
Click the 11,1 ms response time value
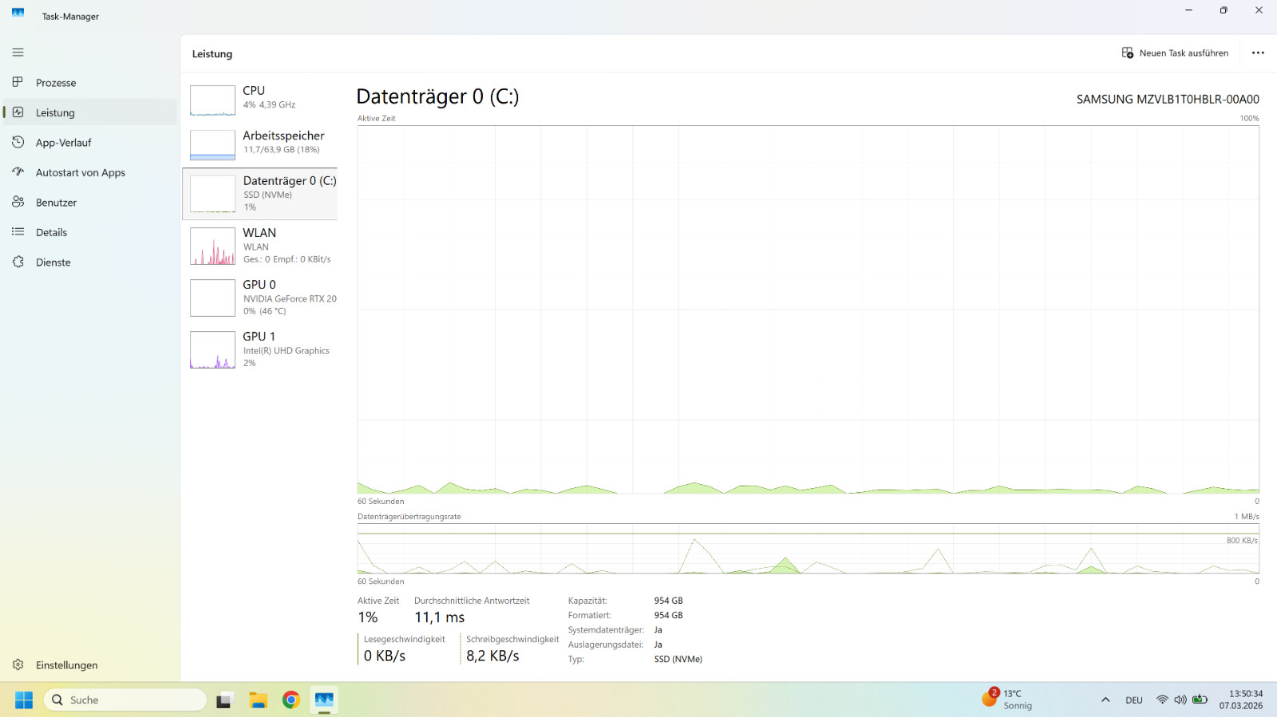(439, 617)
